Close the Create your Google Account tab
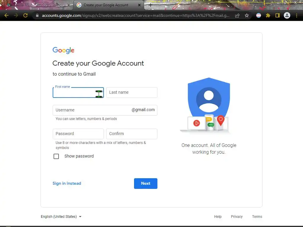Image resolution: width=303 pixels, height=227 pixels. (139, 5)
